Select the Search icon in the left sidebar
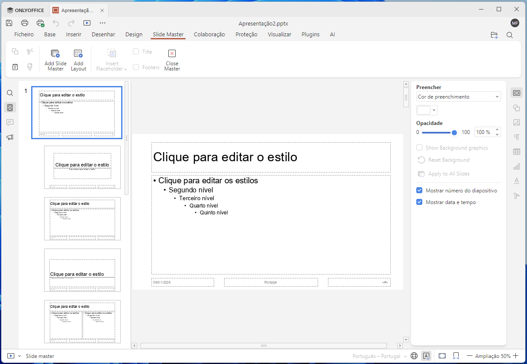The width and height of the screenshot is (527, 364). tap(10, 93)
